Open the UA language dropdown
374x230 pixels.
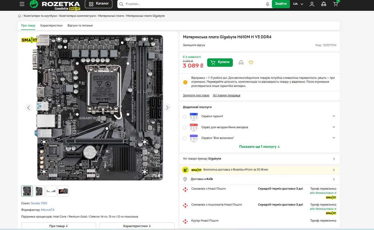pos(298,4)
